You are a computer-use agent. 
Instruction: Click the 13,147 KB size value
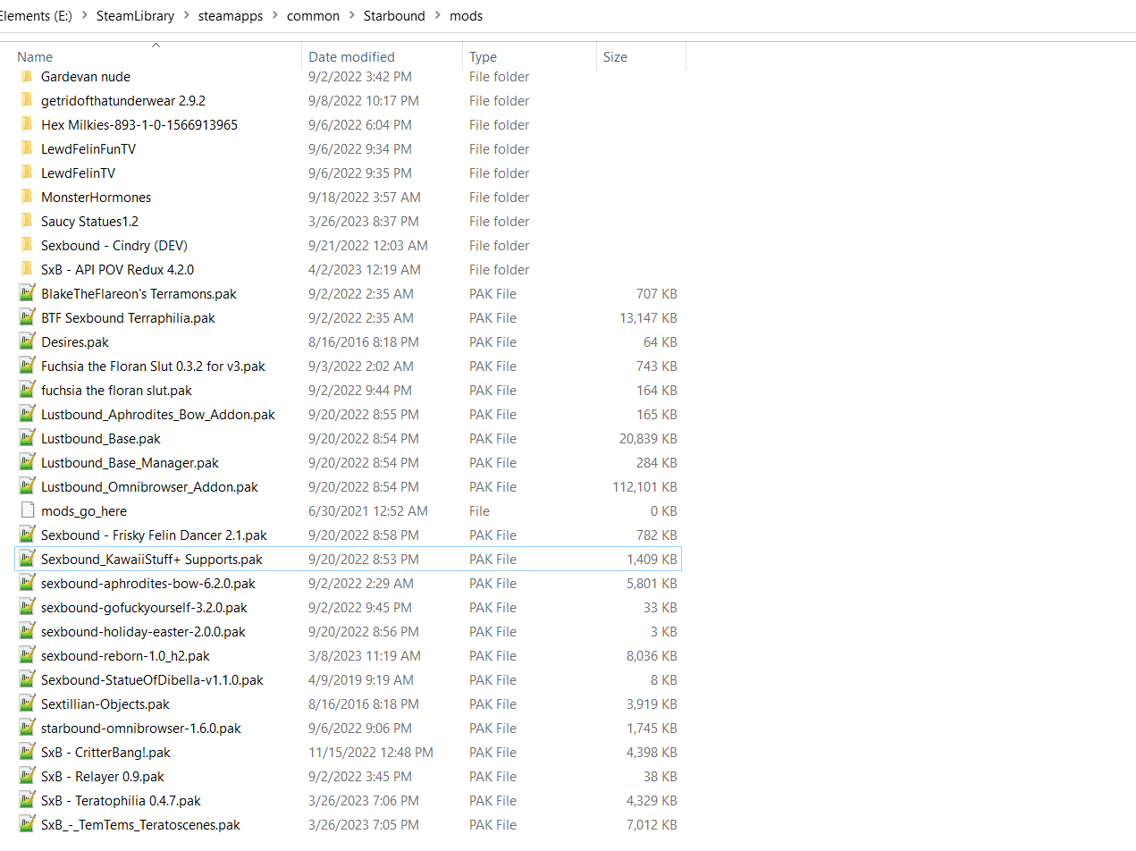tap(648, 317)
